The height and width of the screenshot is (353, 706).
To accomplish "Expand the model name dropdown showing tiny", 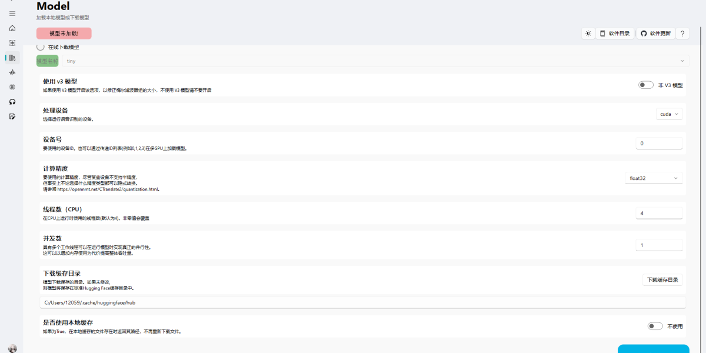I will point(375,61).
